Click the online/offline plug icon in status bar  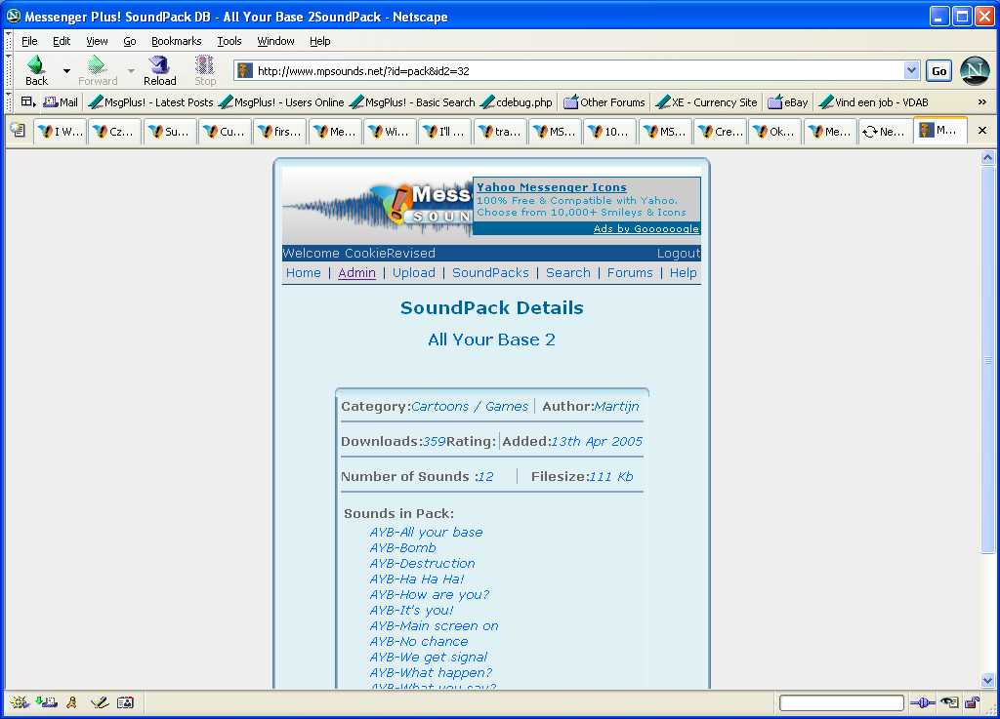[922, 702]
